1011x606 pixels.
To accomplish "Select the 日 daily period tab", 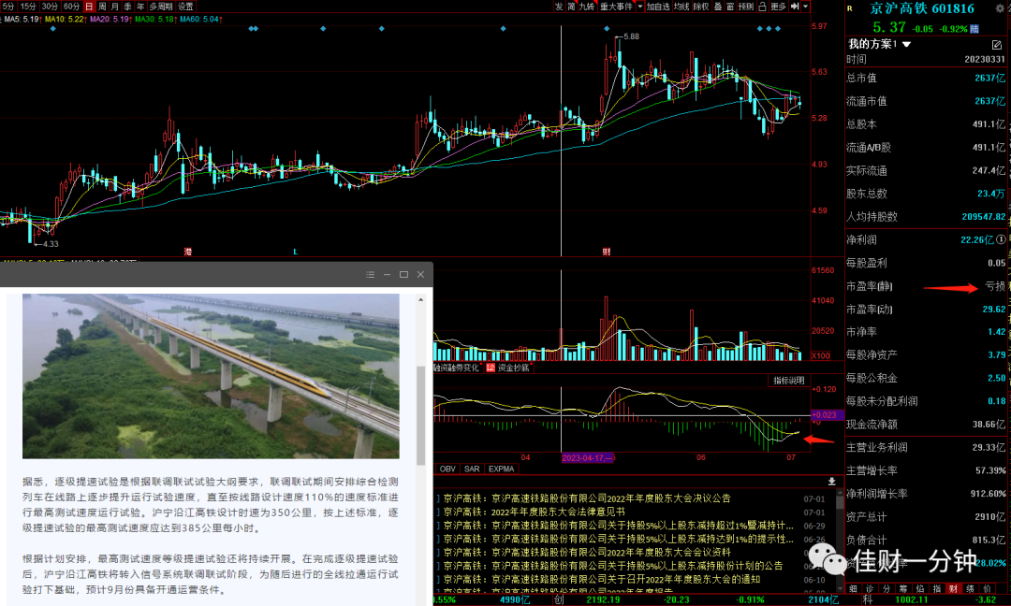I will point(89,6).
